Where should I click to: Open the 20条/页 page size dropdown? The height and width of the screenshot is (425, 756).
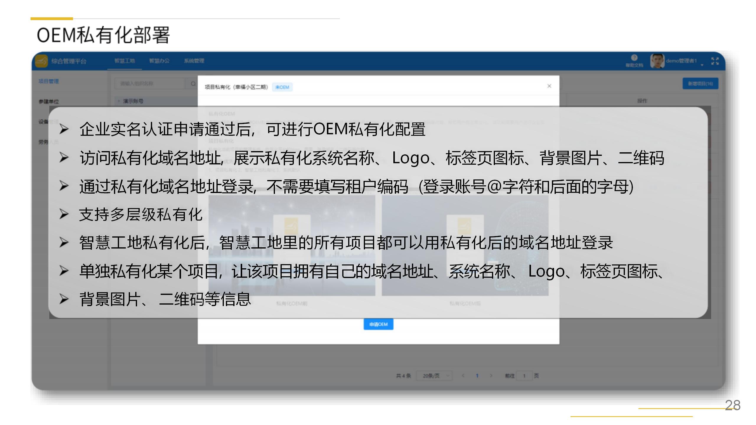pyautogui.click(x=434, y=376)
